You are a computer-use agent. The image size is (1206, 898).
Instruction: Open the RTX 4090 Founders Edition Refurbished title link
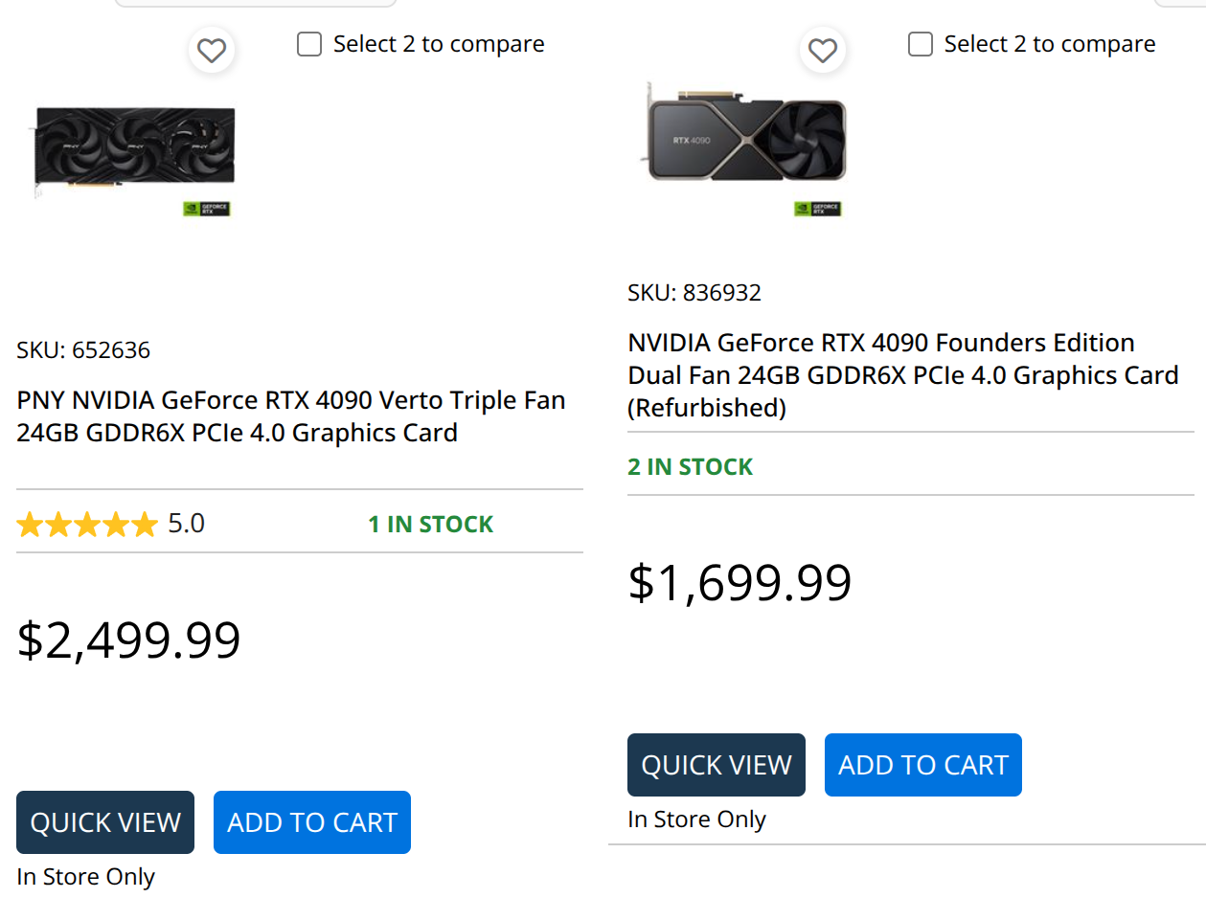point(902,375)
